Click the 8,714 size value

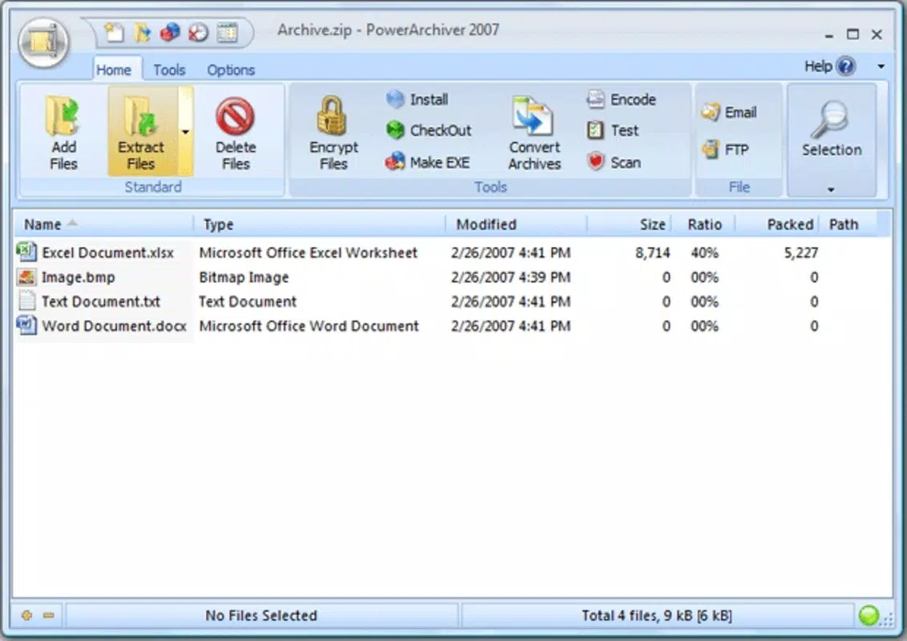(x=652, y=253)
